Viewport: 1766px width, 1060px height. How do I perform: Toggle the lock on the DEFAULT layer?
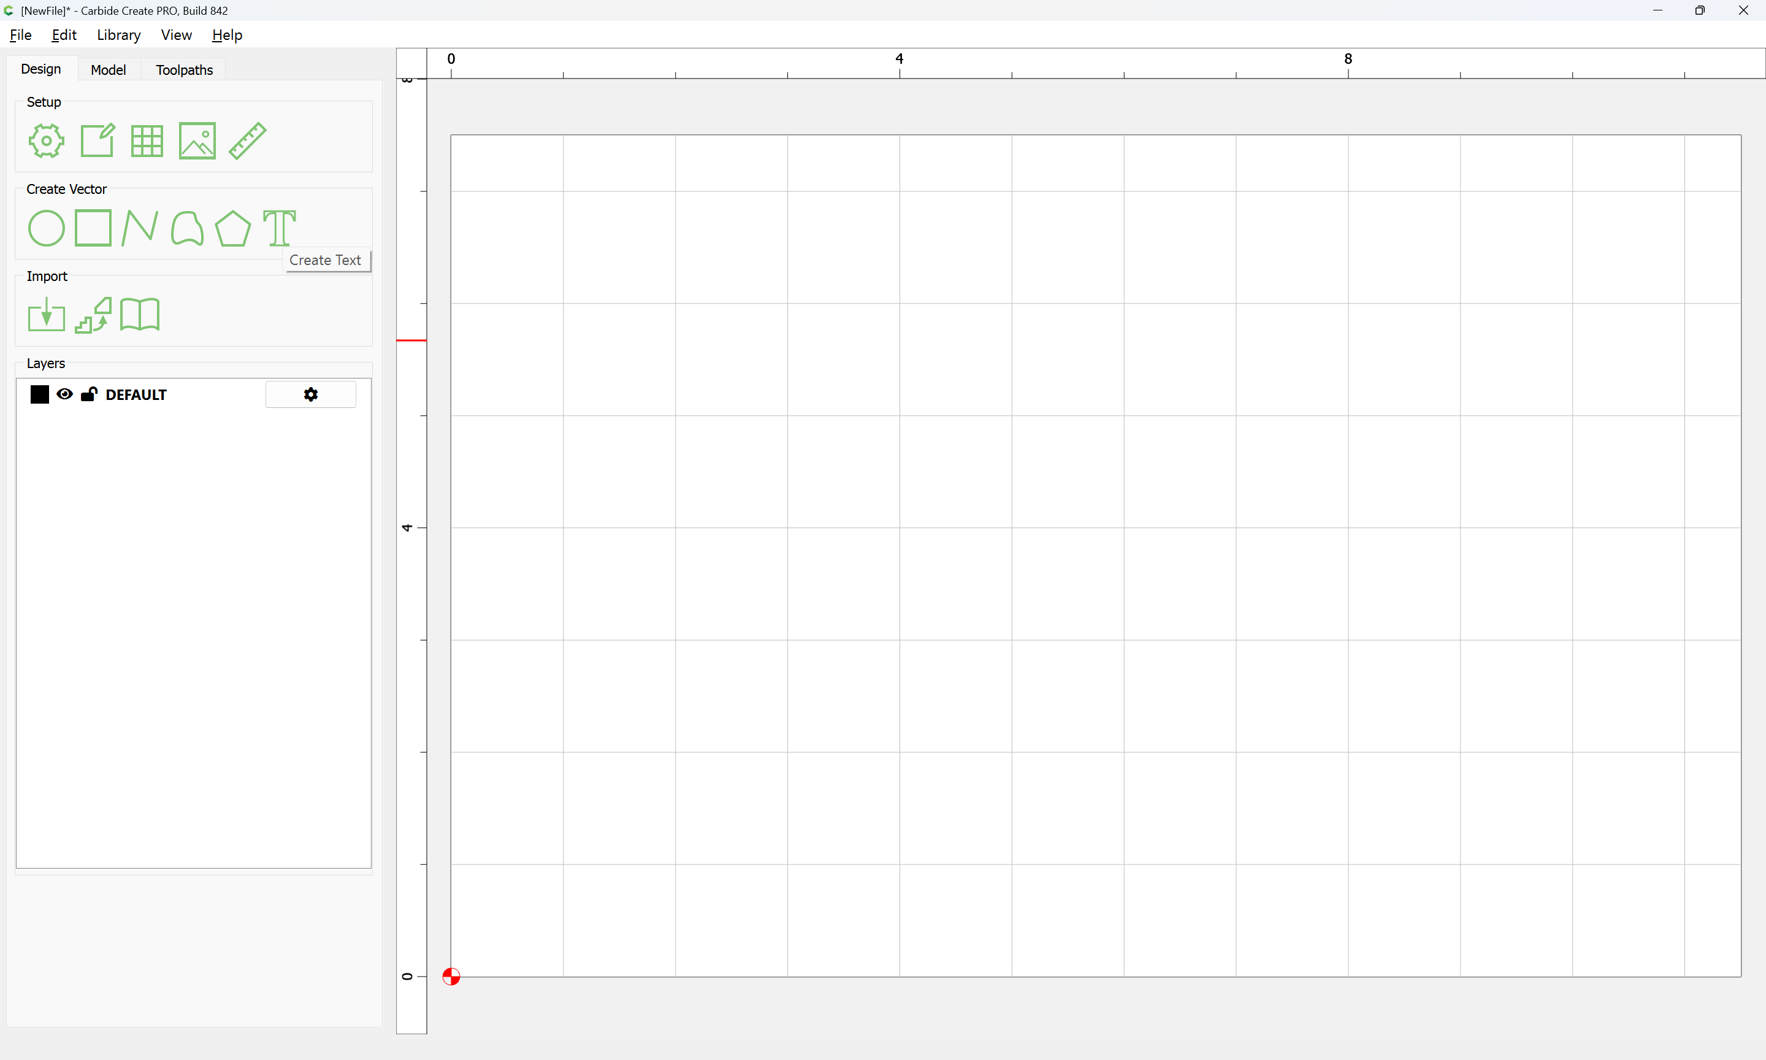pos(88,394)
